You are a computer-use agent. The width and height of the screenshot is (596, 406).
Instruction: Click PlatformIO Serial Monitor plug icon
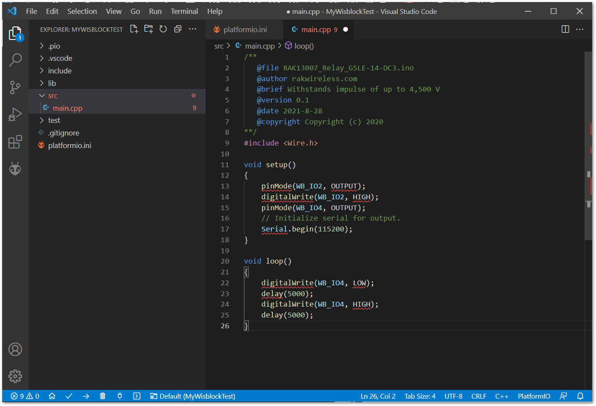click(120, 396)
